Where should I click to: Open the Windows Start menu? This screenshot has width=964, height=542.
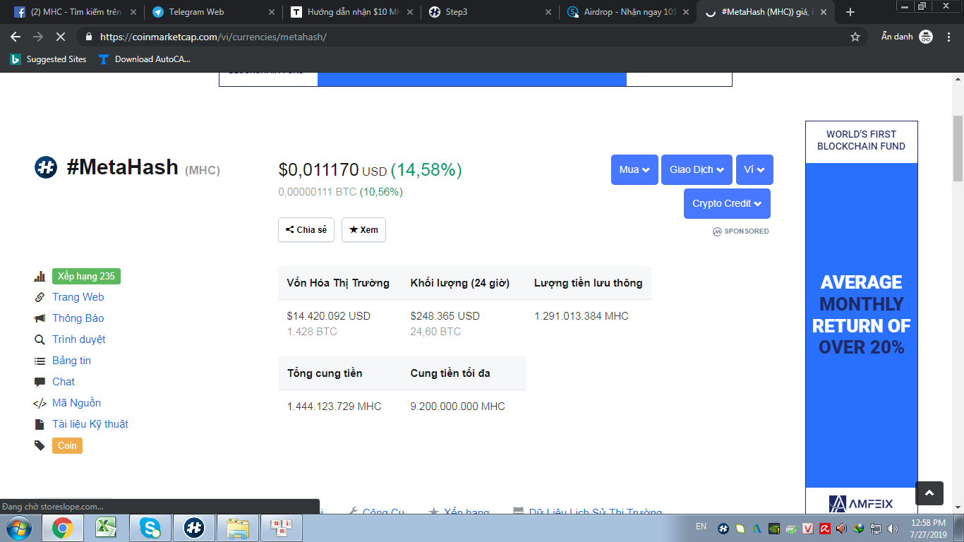coord(18,527)
